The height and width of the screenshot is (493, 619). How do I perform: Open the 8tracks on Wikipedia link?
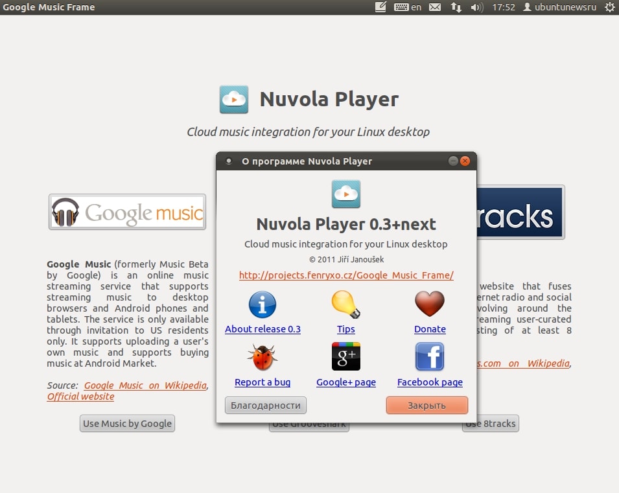(x=523, y=363)
